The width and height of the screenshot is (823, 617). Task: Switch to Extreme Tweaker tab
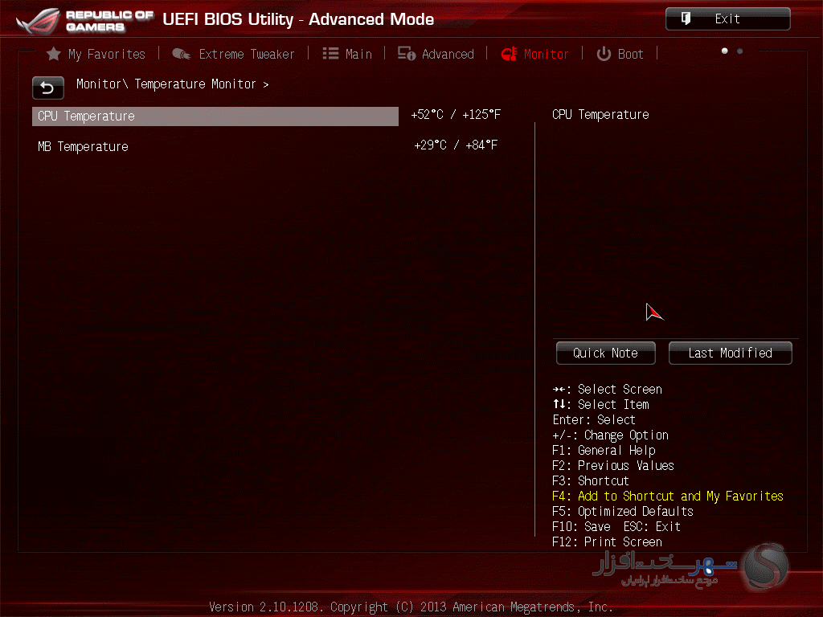coord(246,54)
